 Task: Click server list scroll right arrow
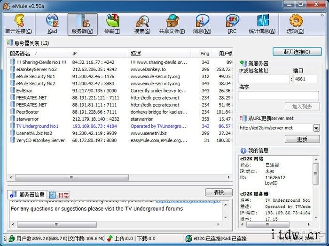(x=228, y=177)
